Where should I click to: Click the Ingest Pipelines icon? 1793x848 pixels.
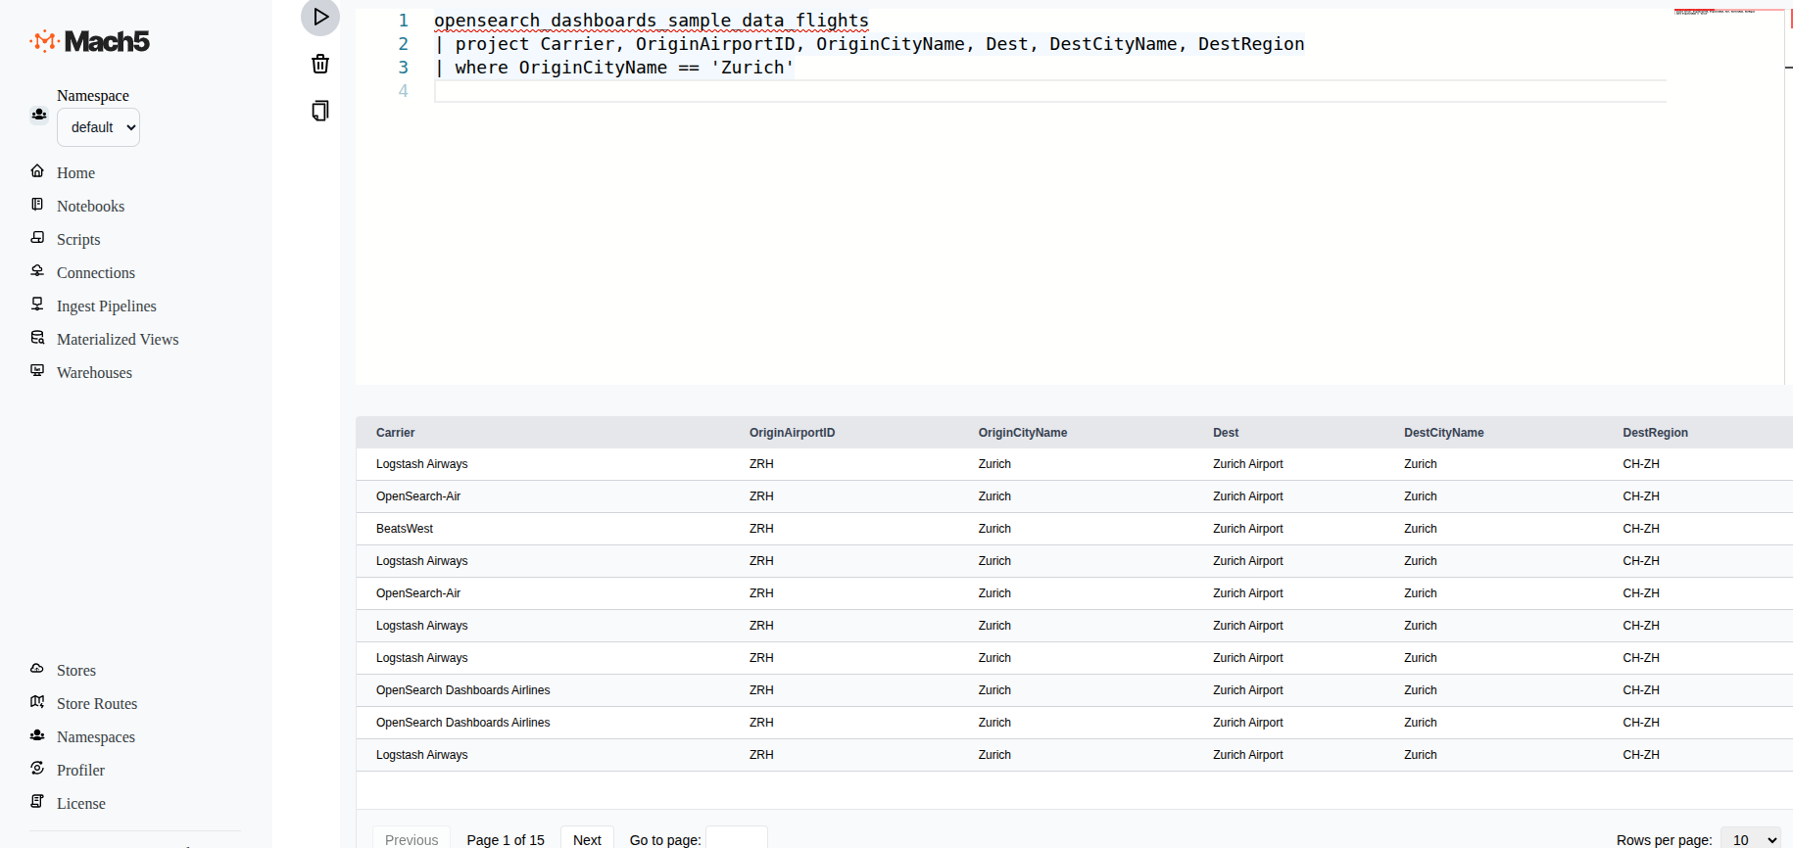37,305
